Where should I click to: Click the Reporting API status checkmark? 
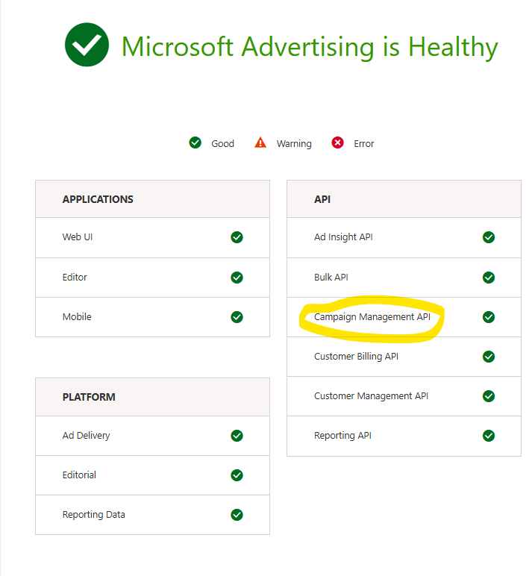[x=489, y=436]
